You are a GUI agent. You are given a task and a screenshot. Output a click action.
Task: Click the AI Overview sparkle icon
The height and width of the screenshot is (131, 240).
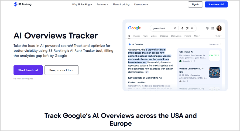(x=130, y=44)
